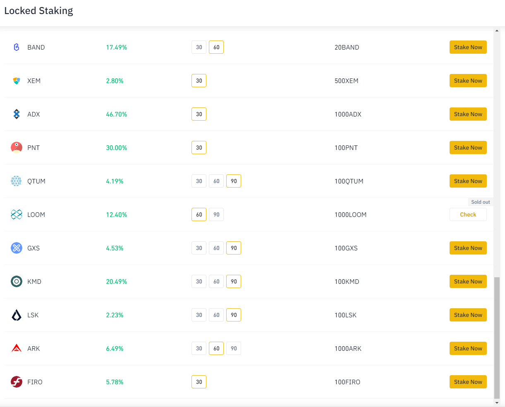Image resolution: width=505 pixels, height=407 pixels.
Task: Select 30-day duration for ADX
Action: 199,114
